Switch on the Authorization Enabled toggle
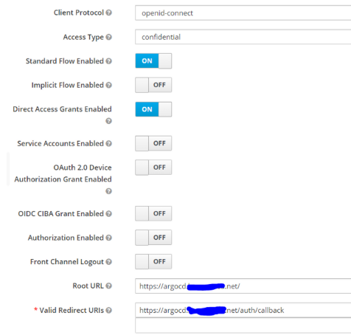 tap(153, 238)
